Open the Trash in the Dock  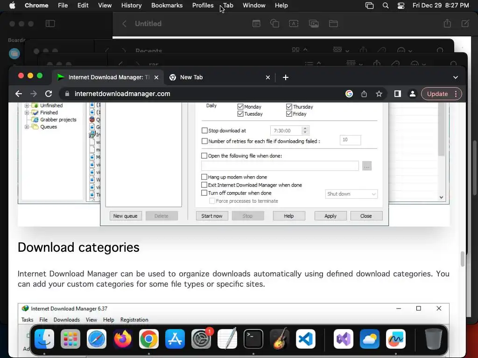(434, 339)
